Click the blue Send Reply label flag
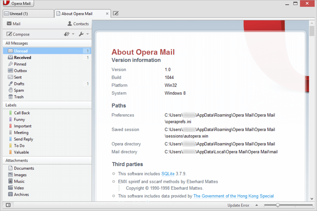The image size is (317, 211). (x=10, y=139)
